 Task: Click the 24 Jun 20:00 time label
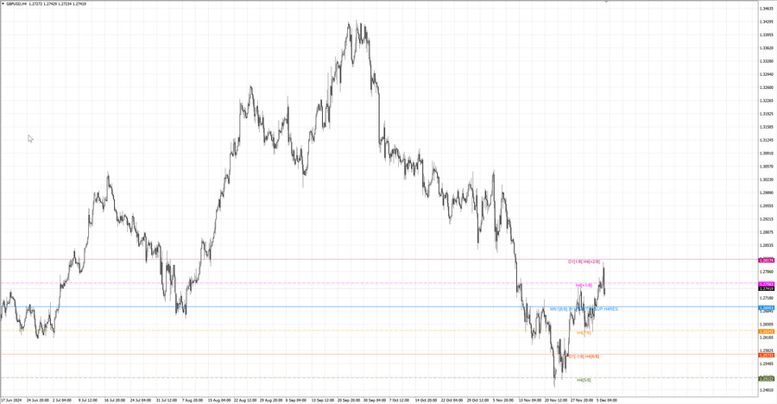click(x=38, y=400)
